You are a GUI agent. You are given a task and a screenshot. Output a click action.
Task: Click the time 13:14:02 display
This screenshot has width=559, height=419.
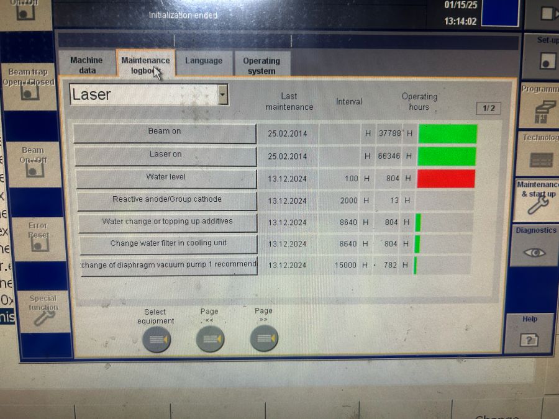460,21
